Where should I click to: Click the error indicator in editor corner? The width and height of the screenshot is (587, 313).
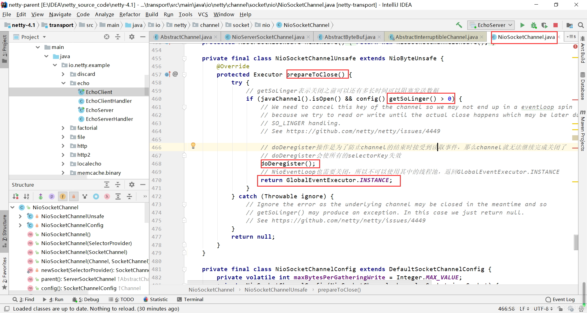point(575,47)
